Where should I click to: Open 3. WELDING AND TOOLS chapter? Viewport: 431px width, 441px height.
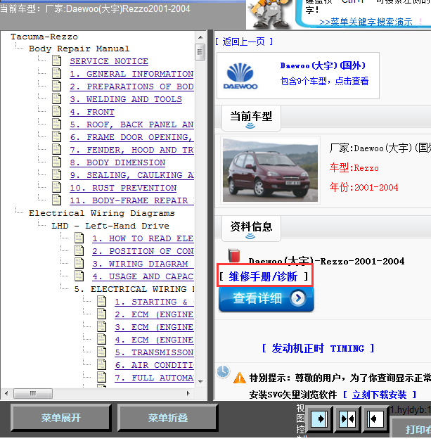(x=126, y=99)
